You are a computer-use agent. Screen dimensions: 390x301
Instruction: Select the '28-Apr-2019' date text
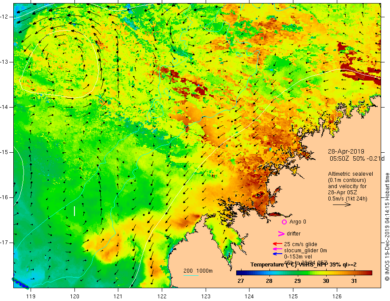[346, 151]
